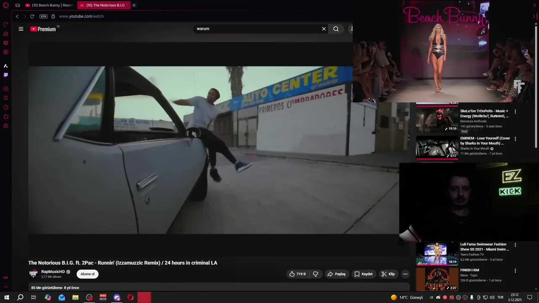Open Windows notification center
Image resolution: width=539 pixels, height=303 pixels.
pos(530,298)
